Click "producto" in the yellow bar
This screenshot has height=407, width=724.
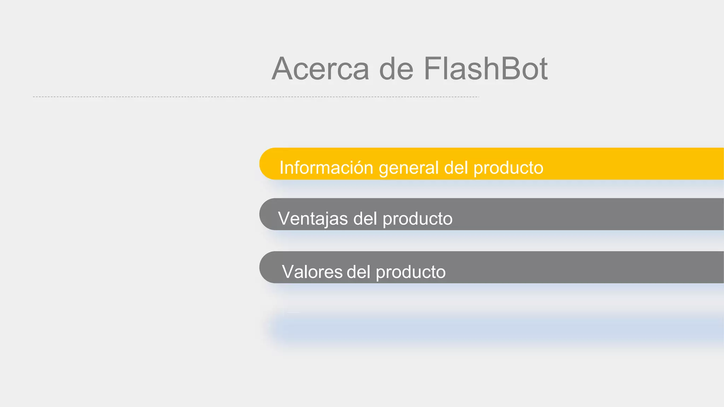[508, 169]
